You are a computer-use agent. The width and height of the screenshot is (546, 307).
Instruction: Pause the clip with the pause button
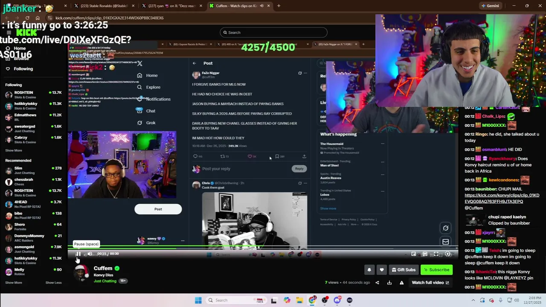coord(78,254)
